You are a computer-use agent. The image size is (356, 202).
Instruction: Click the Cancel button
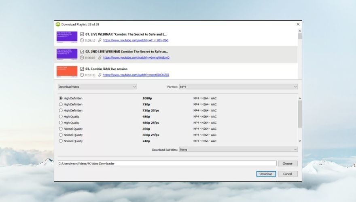pyautogui.click(x=288, y=174)
